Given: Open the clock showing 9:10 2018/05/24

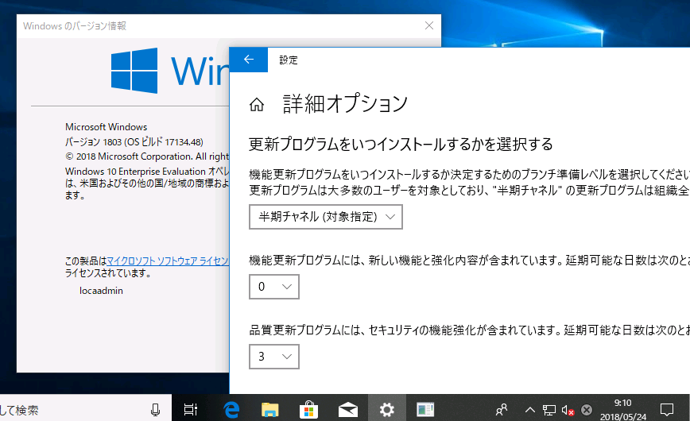Looking at the screenshot, I should pos(623,409).
